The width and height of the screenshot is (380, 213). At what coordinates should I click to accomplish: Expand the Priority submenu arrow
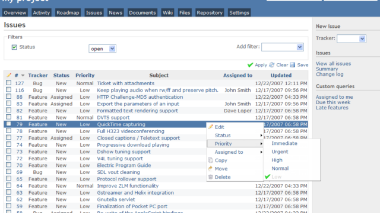tap(261, 144)
